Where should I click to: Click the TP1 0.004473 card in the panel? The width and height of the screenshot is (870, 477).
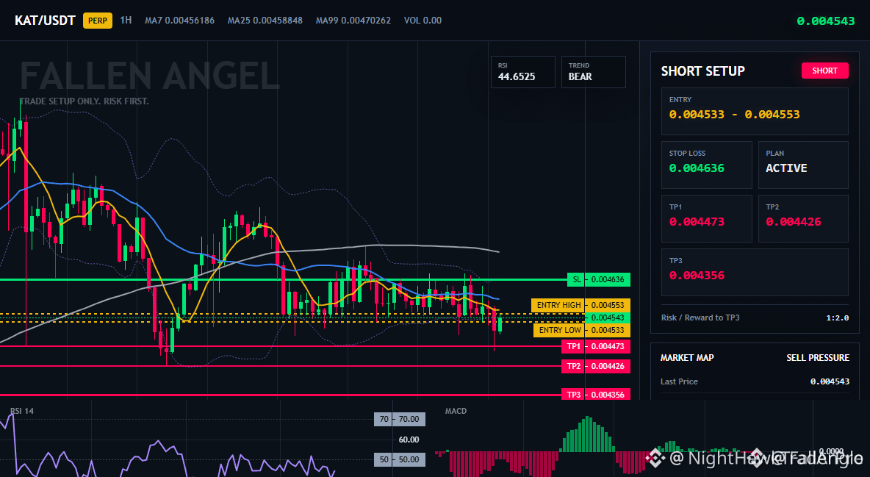[x=706, y=218]
